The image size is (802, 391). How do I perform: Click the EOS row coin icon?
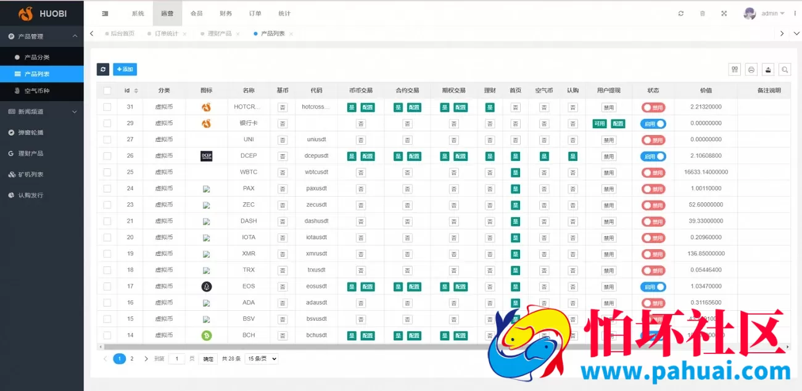pos(206,286)
